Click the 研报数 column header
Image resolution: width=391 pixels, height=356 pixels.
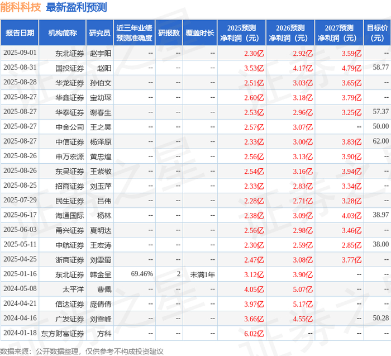[x=169, y=32]
